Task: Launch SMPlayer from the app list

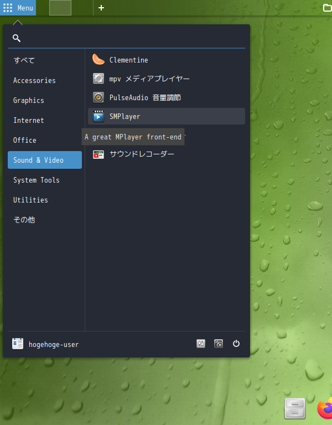Action: pos(167,116)
